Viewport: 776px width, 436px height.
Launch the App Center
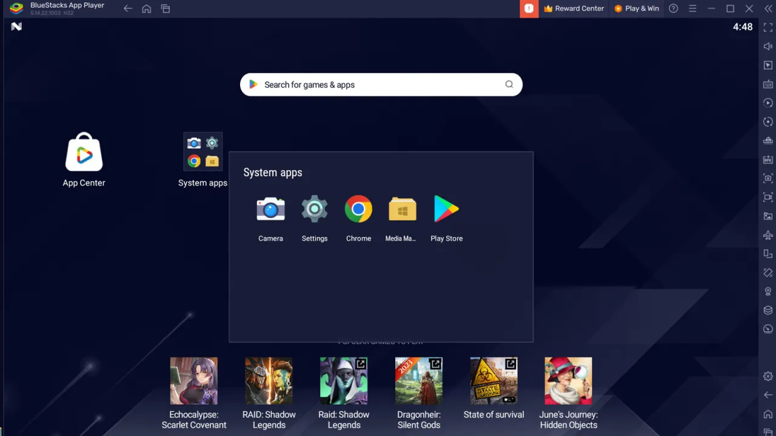click(84, 152)
